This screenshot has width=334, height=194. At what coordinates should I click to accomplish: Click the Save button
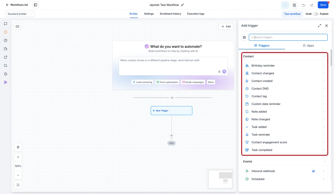323,5
